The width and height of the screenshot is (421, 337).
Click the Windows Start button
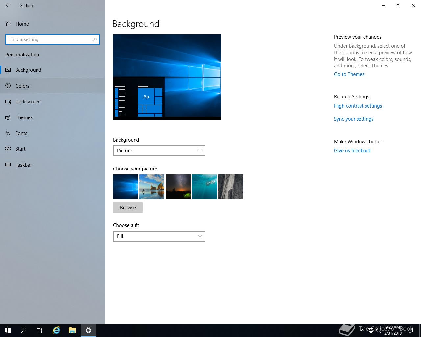pyautogui.click(x=8, y=330)
